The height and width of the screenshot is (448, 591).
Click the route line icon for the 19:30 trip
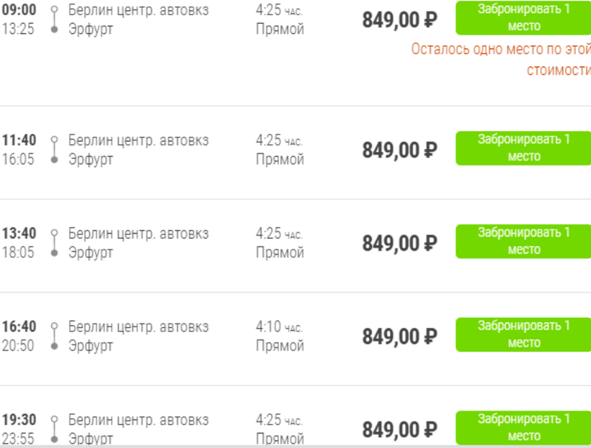click(54, 429)
